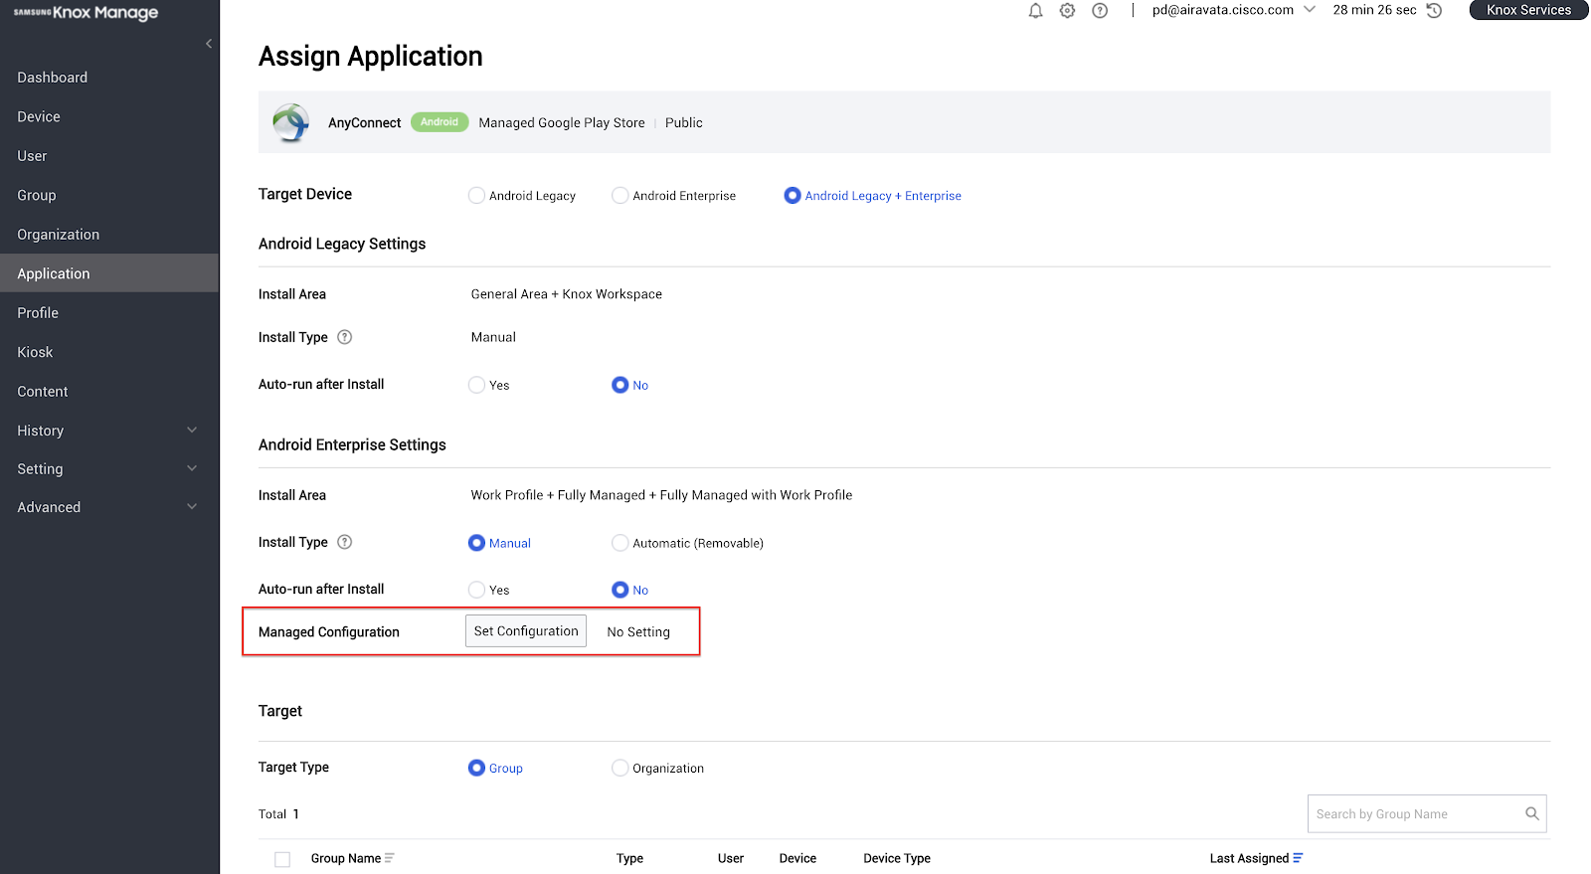
Task: Click the AnyConnect app icon
Action: click(291, 122)
